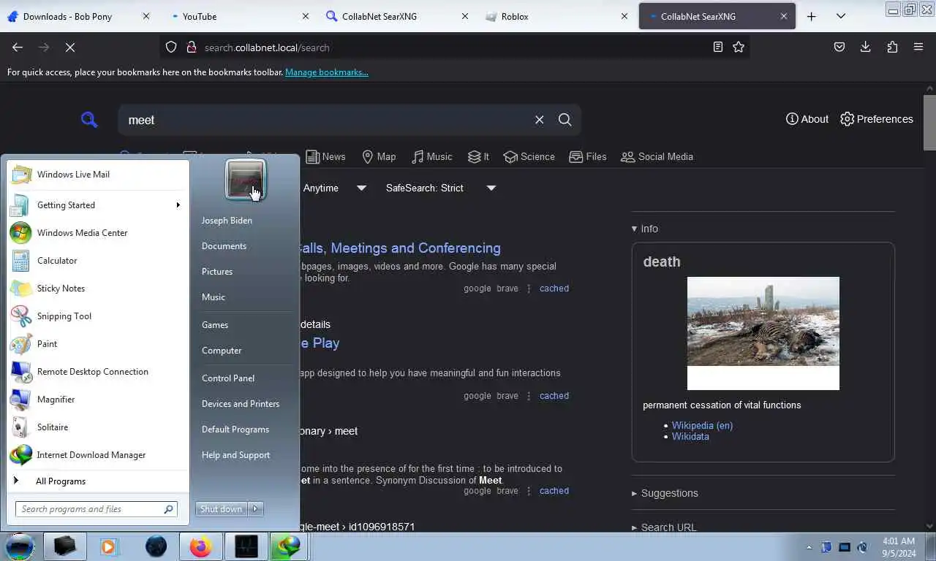The width and height of the screenshot is (936, 561).
Task: Switch to Science search category
Action: click(x=529, y=156)
